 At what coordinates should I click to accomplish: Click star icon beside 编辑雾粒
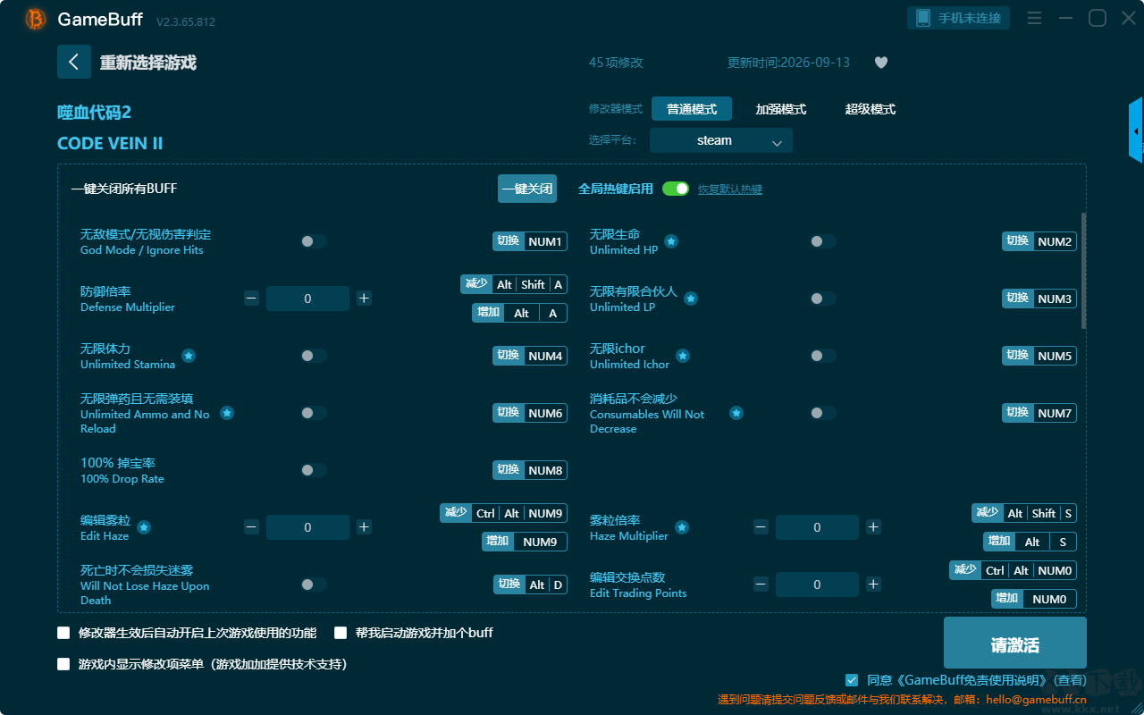click(144, 527)
